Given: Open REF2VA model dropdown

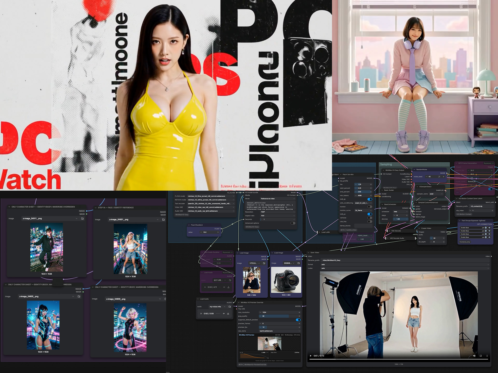Looking at the screenshot, I should pyautogui.click(x=211, y=200).
